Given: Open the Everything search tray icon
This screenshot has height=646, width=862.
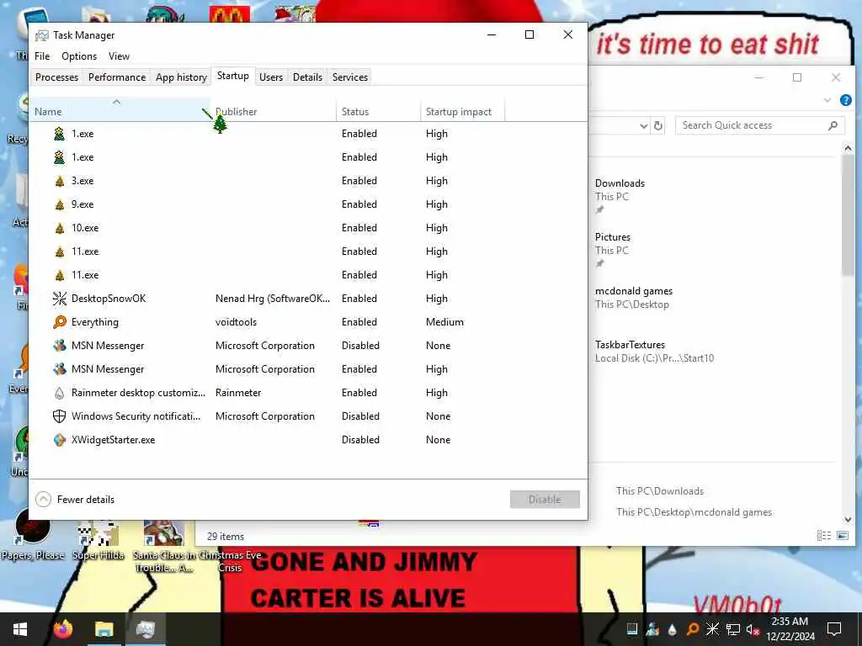Looking at the screenshot, I should pyautogui.click(x=693, y=629).
